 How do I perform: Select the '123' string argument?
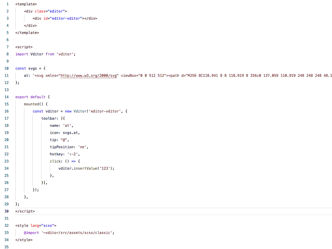105,168
